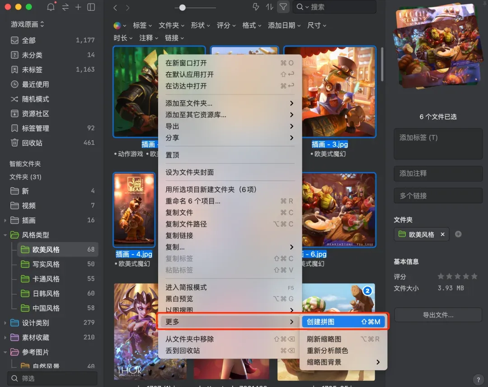Select 重新分析颜色 in the submenu

point(343,350)
